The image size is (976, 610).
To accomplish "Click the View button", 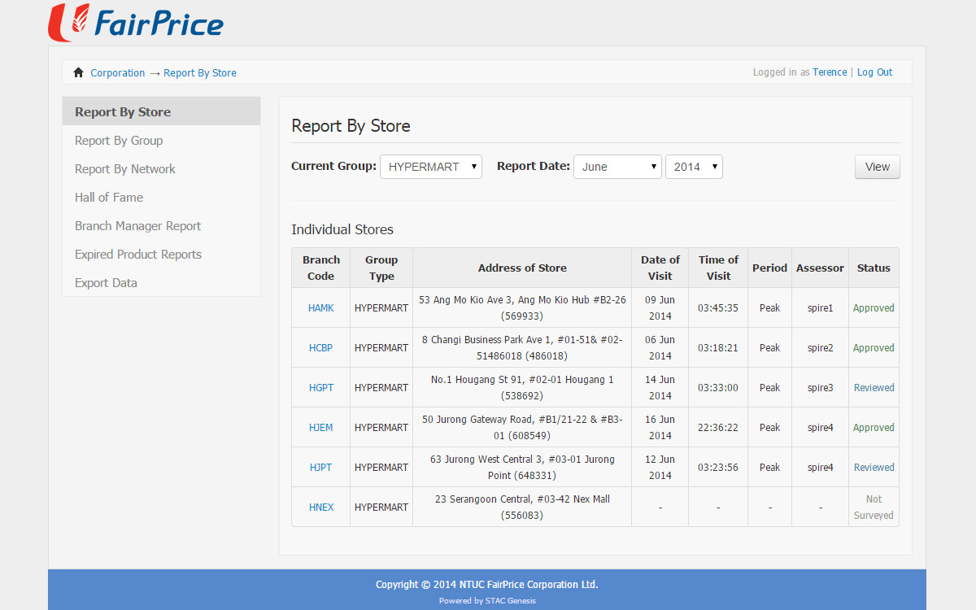I will click(x=877, y=167).
